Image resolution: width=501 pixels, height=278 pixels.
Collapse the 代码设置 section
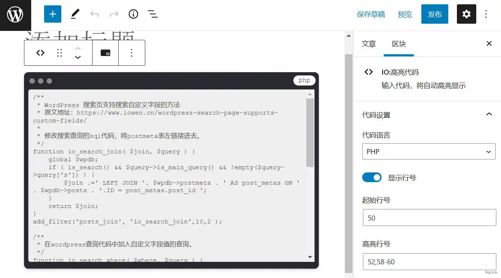tap(489, 114)
